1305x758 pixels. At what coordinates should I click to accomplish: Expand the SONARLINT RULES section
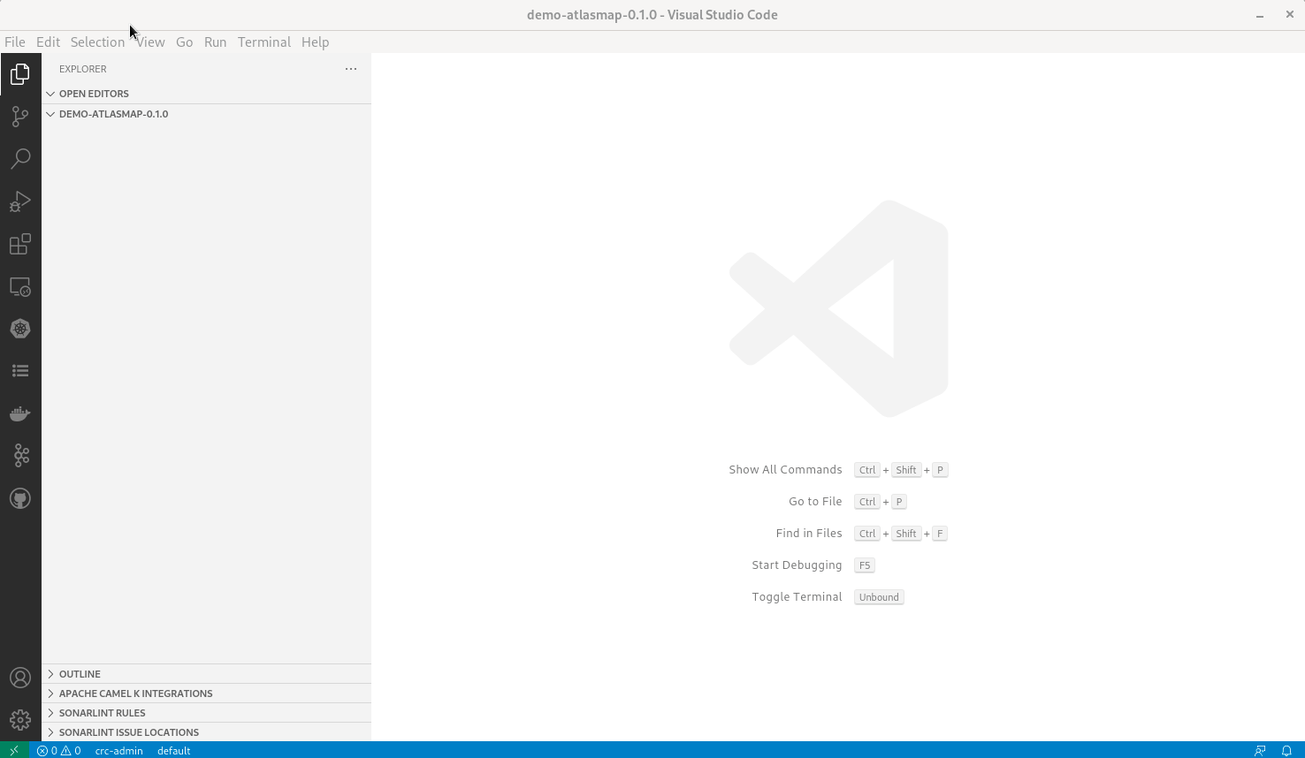tap(101, 712)
